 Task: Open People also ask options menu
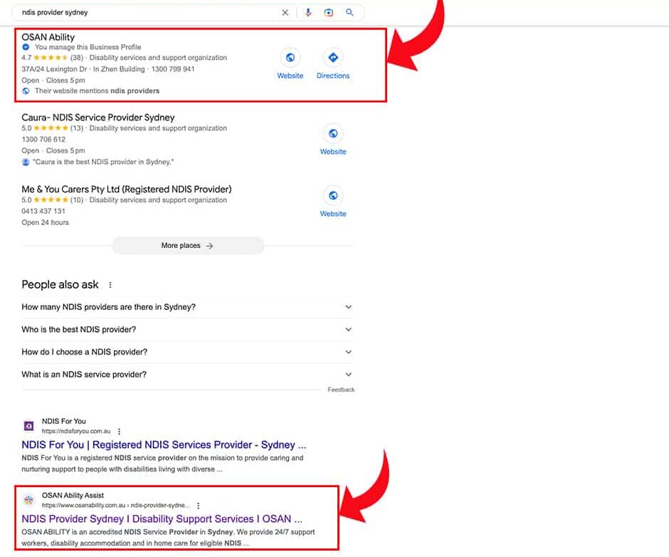110,285
